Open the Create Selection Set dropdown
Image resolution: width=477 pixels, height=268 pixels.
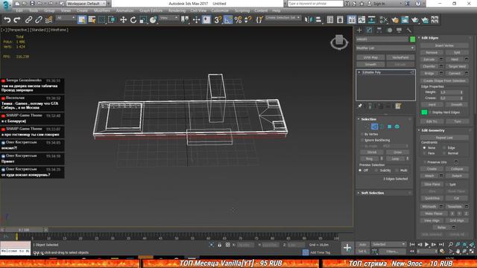[282, 18]
